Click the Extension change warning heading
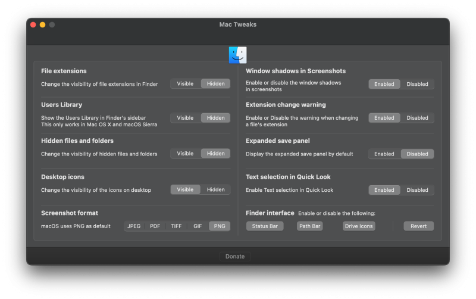 coord(286,104)
